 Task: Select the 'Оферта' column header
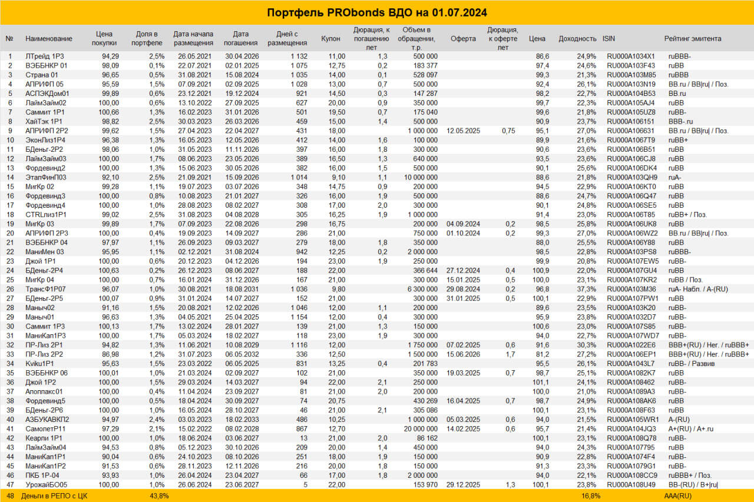tap(463, 39)
